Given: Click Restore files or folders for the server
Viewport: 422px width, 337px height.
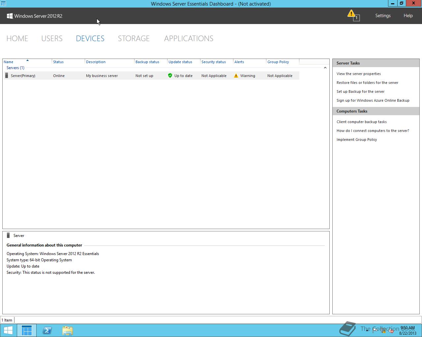Looking at the screenshot, I should (x=367, y=83).
